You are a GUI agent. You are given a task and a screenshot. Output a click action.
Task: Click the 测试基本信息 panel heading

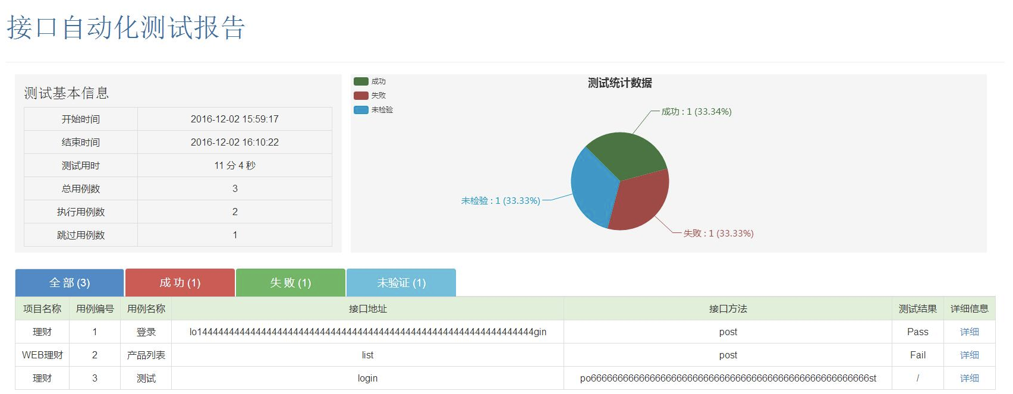click(67, 93)
